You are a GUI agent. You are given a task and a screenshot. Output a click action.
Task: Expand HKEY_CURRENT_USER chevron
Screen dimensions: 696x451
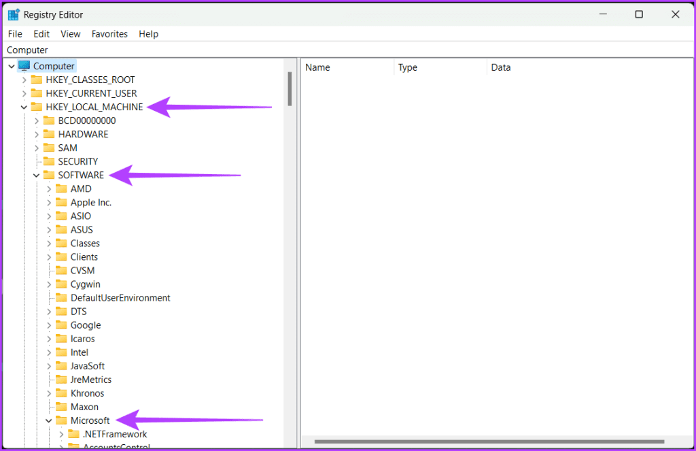24,94
